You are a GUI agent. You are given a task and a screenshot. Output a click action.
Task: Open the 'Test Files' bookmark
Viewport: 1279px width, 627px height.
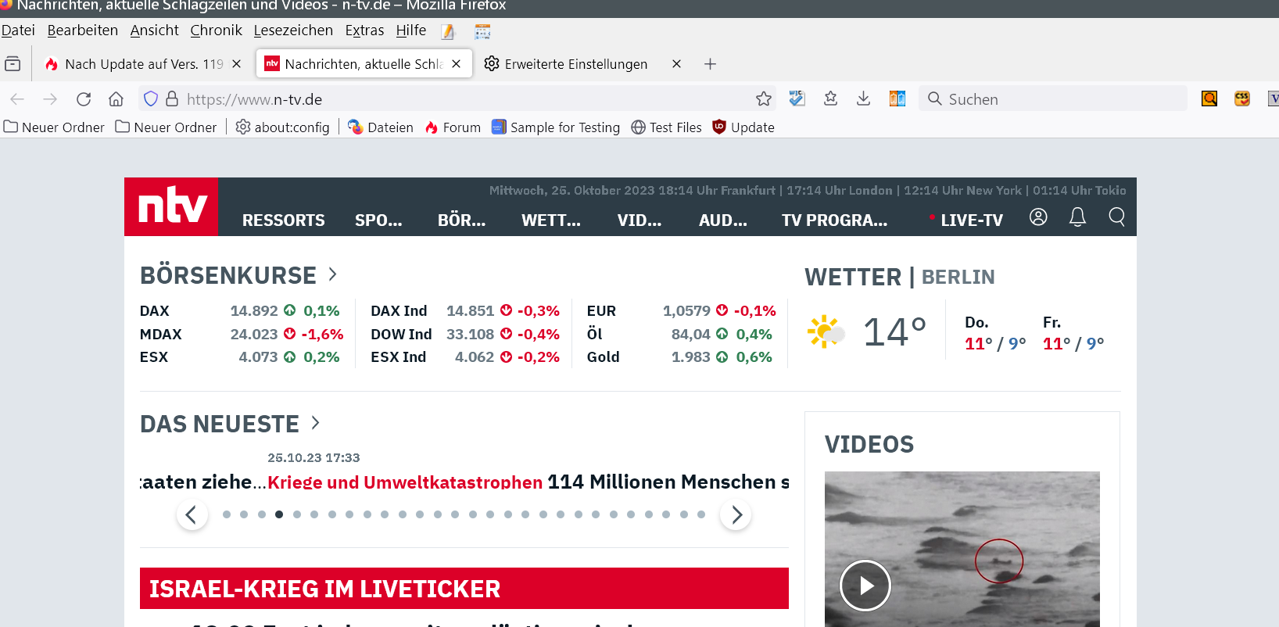pyautogui.click(x=667, y=127)
